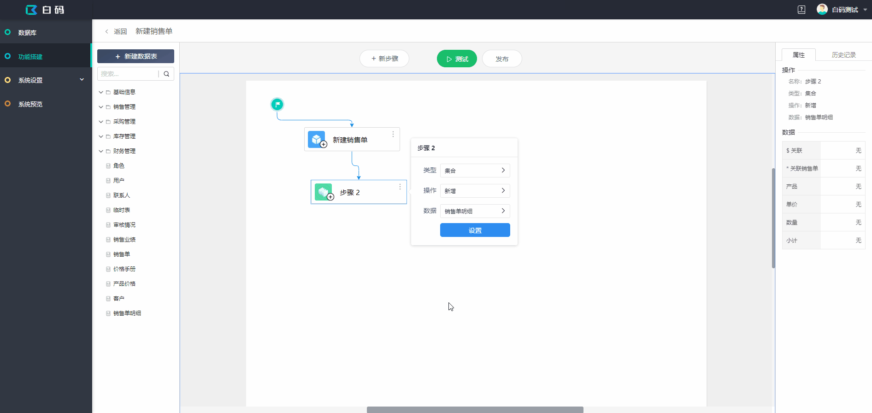Click the green start flag node
The image size is (872, 413).
click(x=277, y=105)
